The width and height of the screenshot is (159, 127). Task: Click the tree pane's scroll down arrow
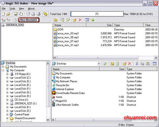click(48, 120)
